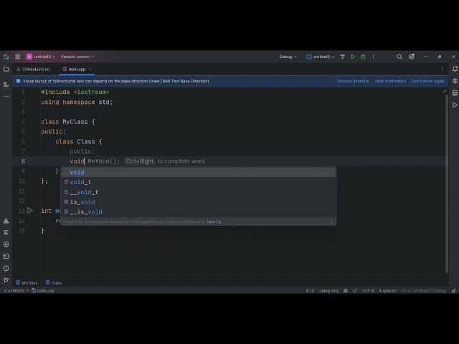Click the run gutter icon beside line 13

coord(30,211)
